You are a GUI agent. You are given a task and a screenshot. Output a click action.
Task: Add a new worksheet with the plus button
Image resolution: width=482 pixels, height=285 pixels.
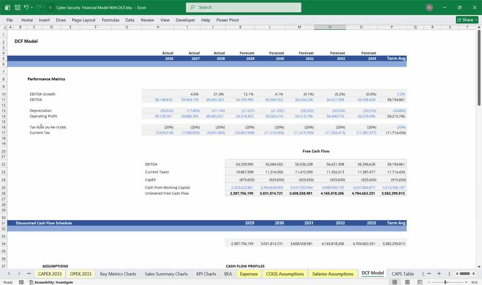coord(439,273)
